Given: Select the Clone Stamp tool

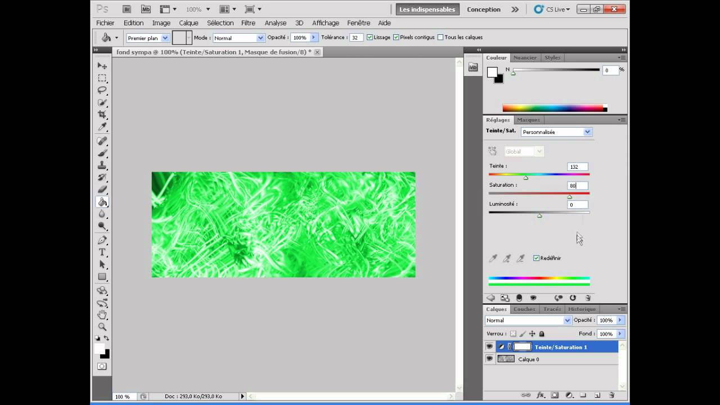Looking at the screenshot, I should coord(102,165).
